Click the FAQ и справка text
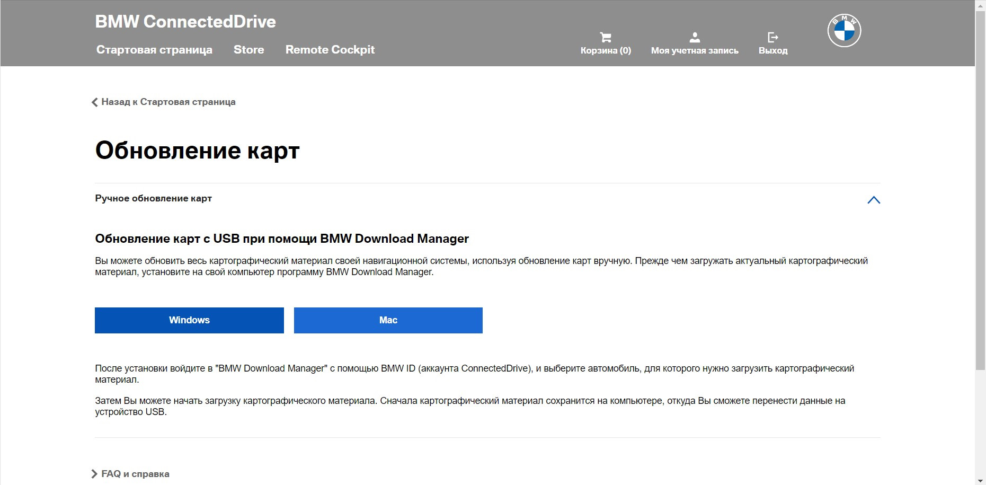986x485 pixels. click(x=135, y=474)
